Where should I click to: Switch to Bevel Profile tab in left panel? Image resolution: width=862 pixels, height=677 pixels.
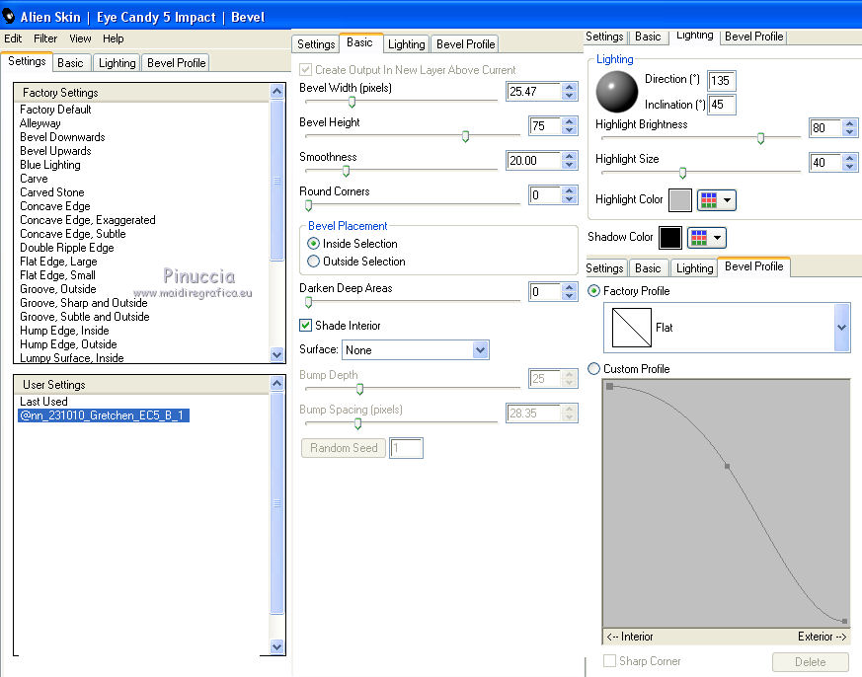176,63
